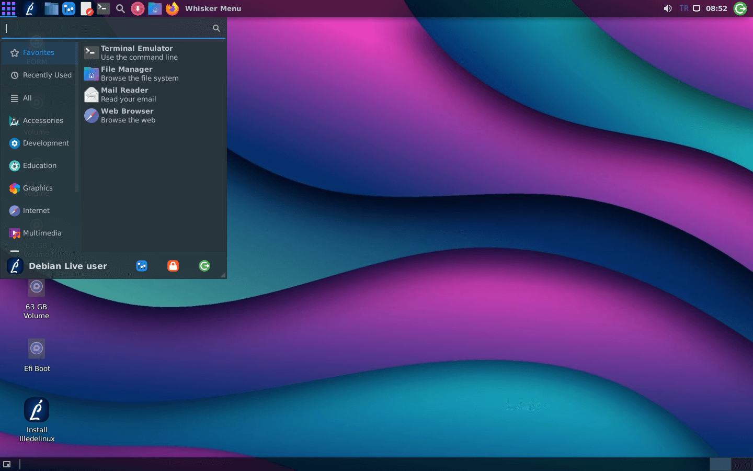The image size is (753, 471).
Task: Switch the TR keyboard layout indicator
Action: 684,8
